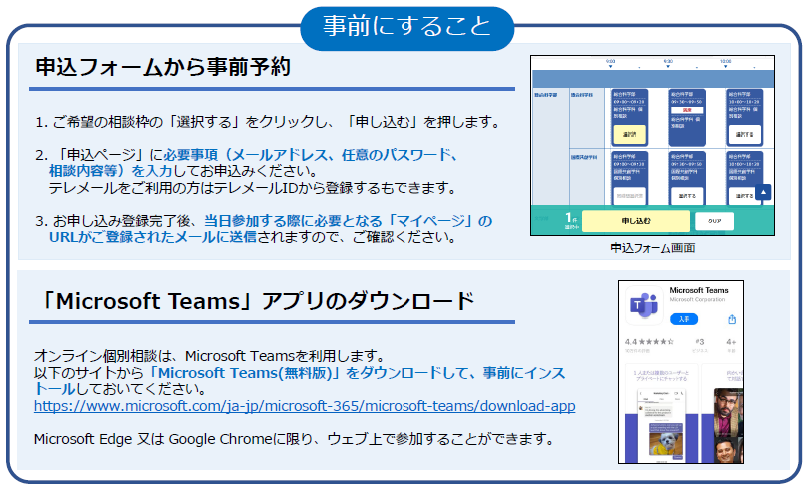
Task: Open the Microsoft Teams download link
Action: [x=305, y=407]
